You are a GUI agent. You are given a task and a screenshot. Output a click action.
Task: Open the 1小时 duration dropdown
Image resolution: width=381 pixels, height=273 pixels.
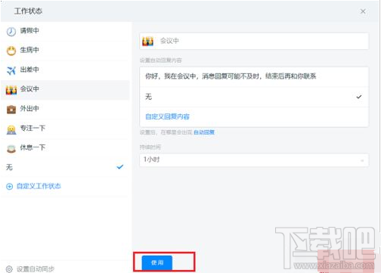point(254,160)
